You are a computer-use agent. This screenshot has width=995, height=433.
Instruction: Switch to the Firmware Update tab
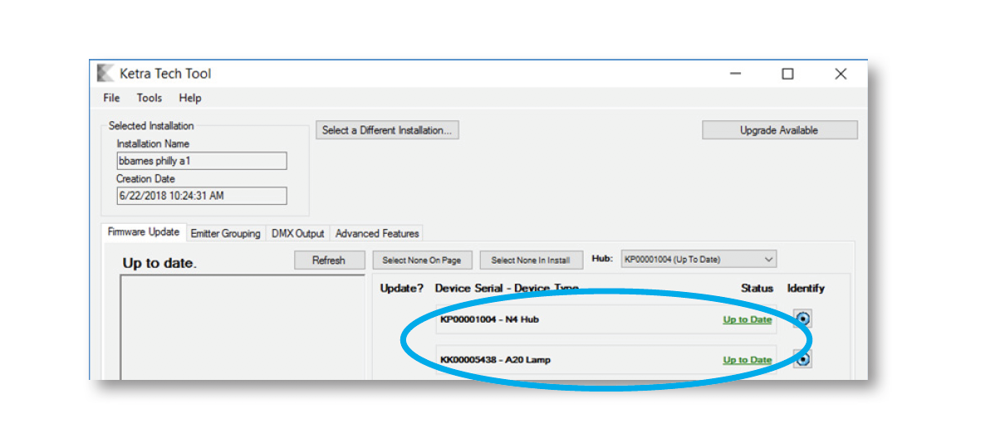click(144, 232)
